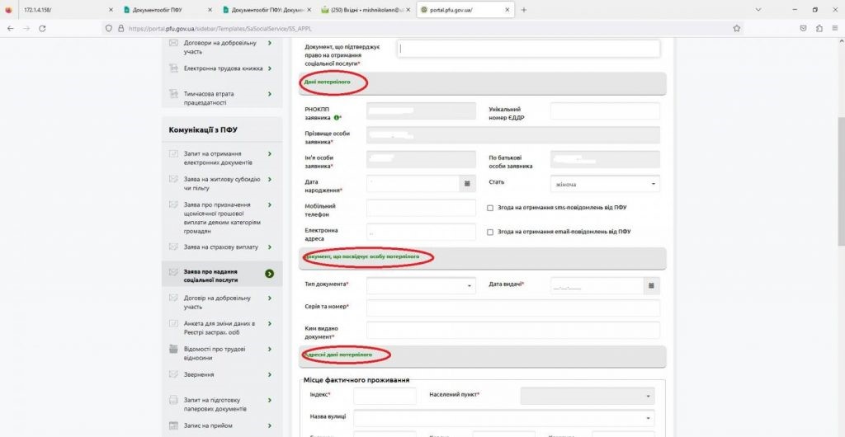Open Запис на прийом sidebar link
845x437 pixels.
[204, 425]
